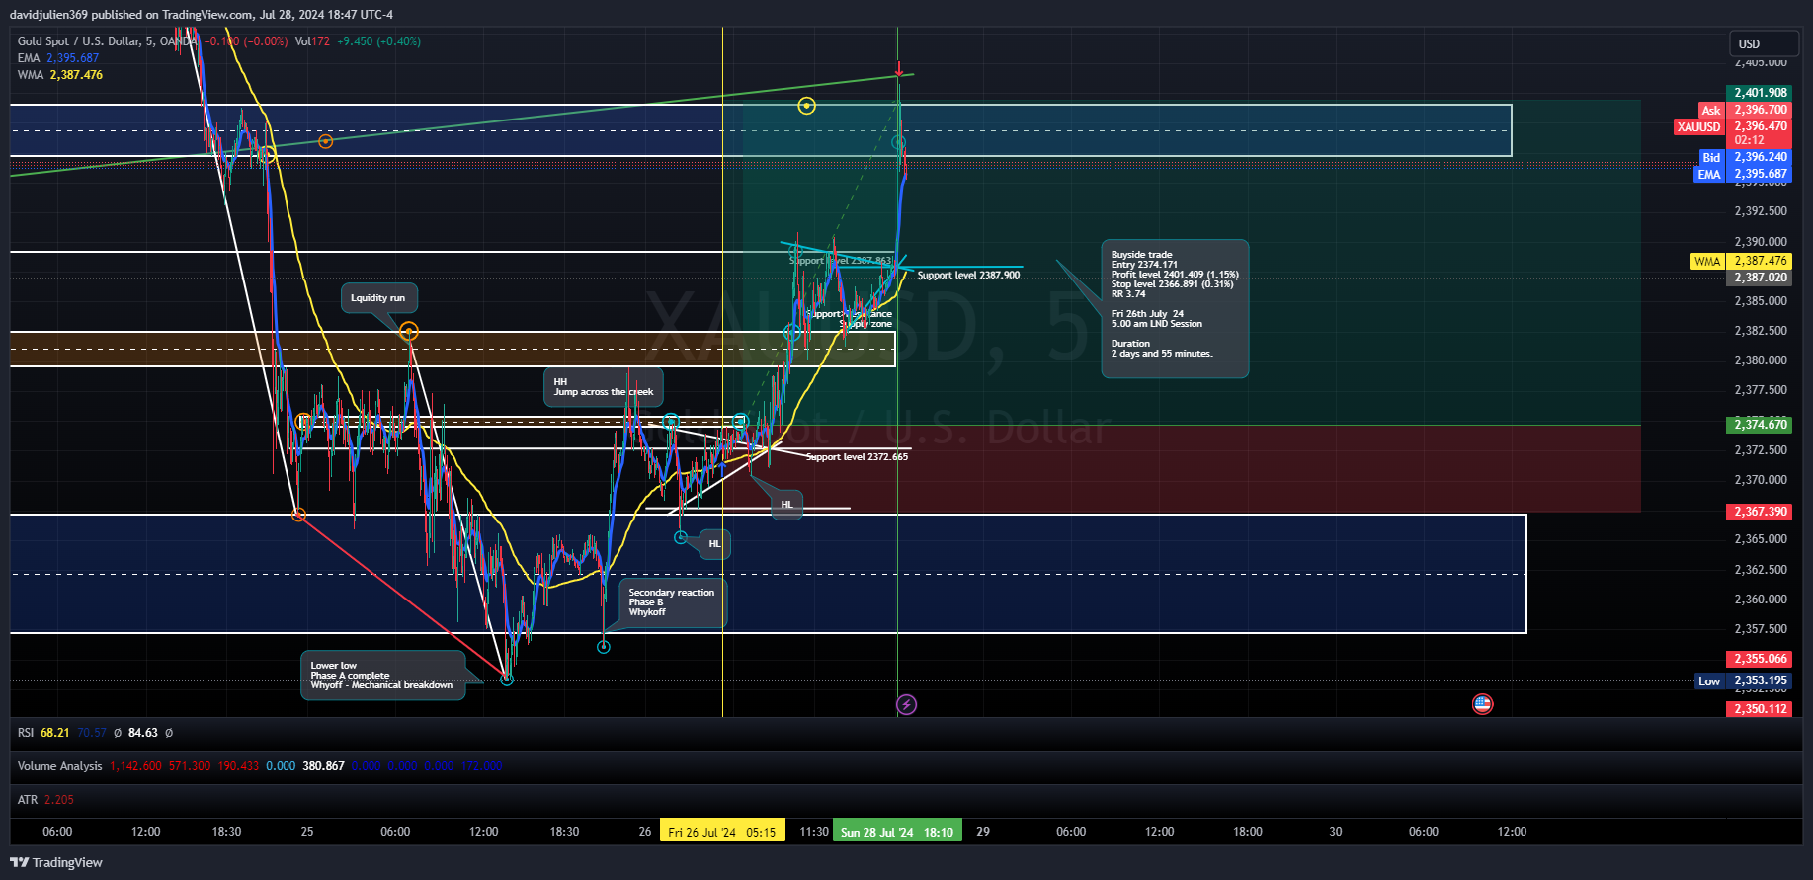Screen dimensions: 1813x880
Task: Click the green Sun 28 Jul '24 date marker
Action: pyautogui.click(x=897, y=832)
